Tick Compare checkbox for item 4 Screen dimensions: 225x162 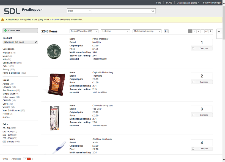click(193, 149)
